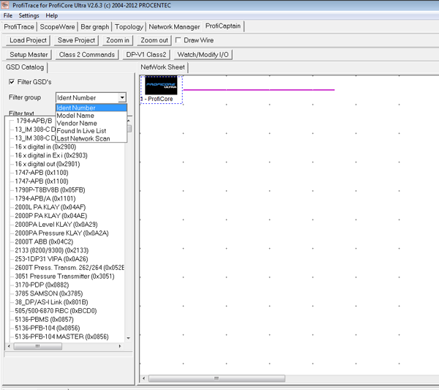Screen dimensions: 439x390
Task: Choose Vendor Name in dropdown list
Action: click(x=91, y=123)
